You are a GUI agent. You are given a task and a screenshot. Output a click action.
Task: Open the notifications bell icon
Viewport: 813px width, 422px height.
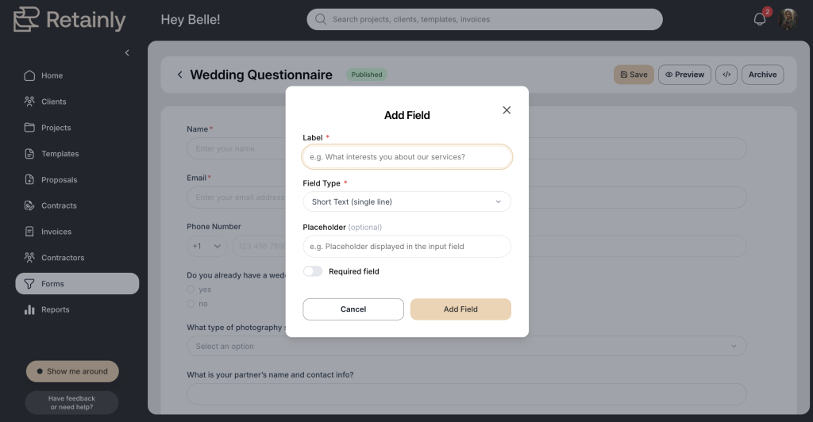tap(760, 19)
